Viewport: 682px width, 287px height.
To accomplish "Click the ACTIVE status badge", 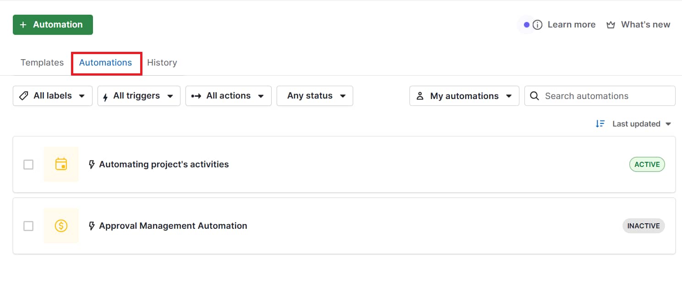I will pos(647,164).
